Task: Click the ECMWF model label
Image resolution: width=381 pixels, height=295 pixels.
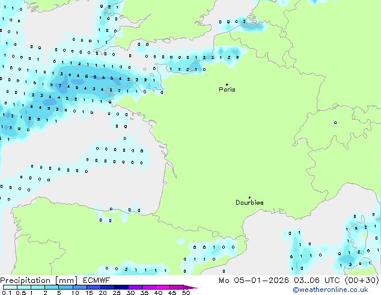Action: click(x=97, y=281)
